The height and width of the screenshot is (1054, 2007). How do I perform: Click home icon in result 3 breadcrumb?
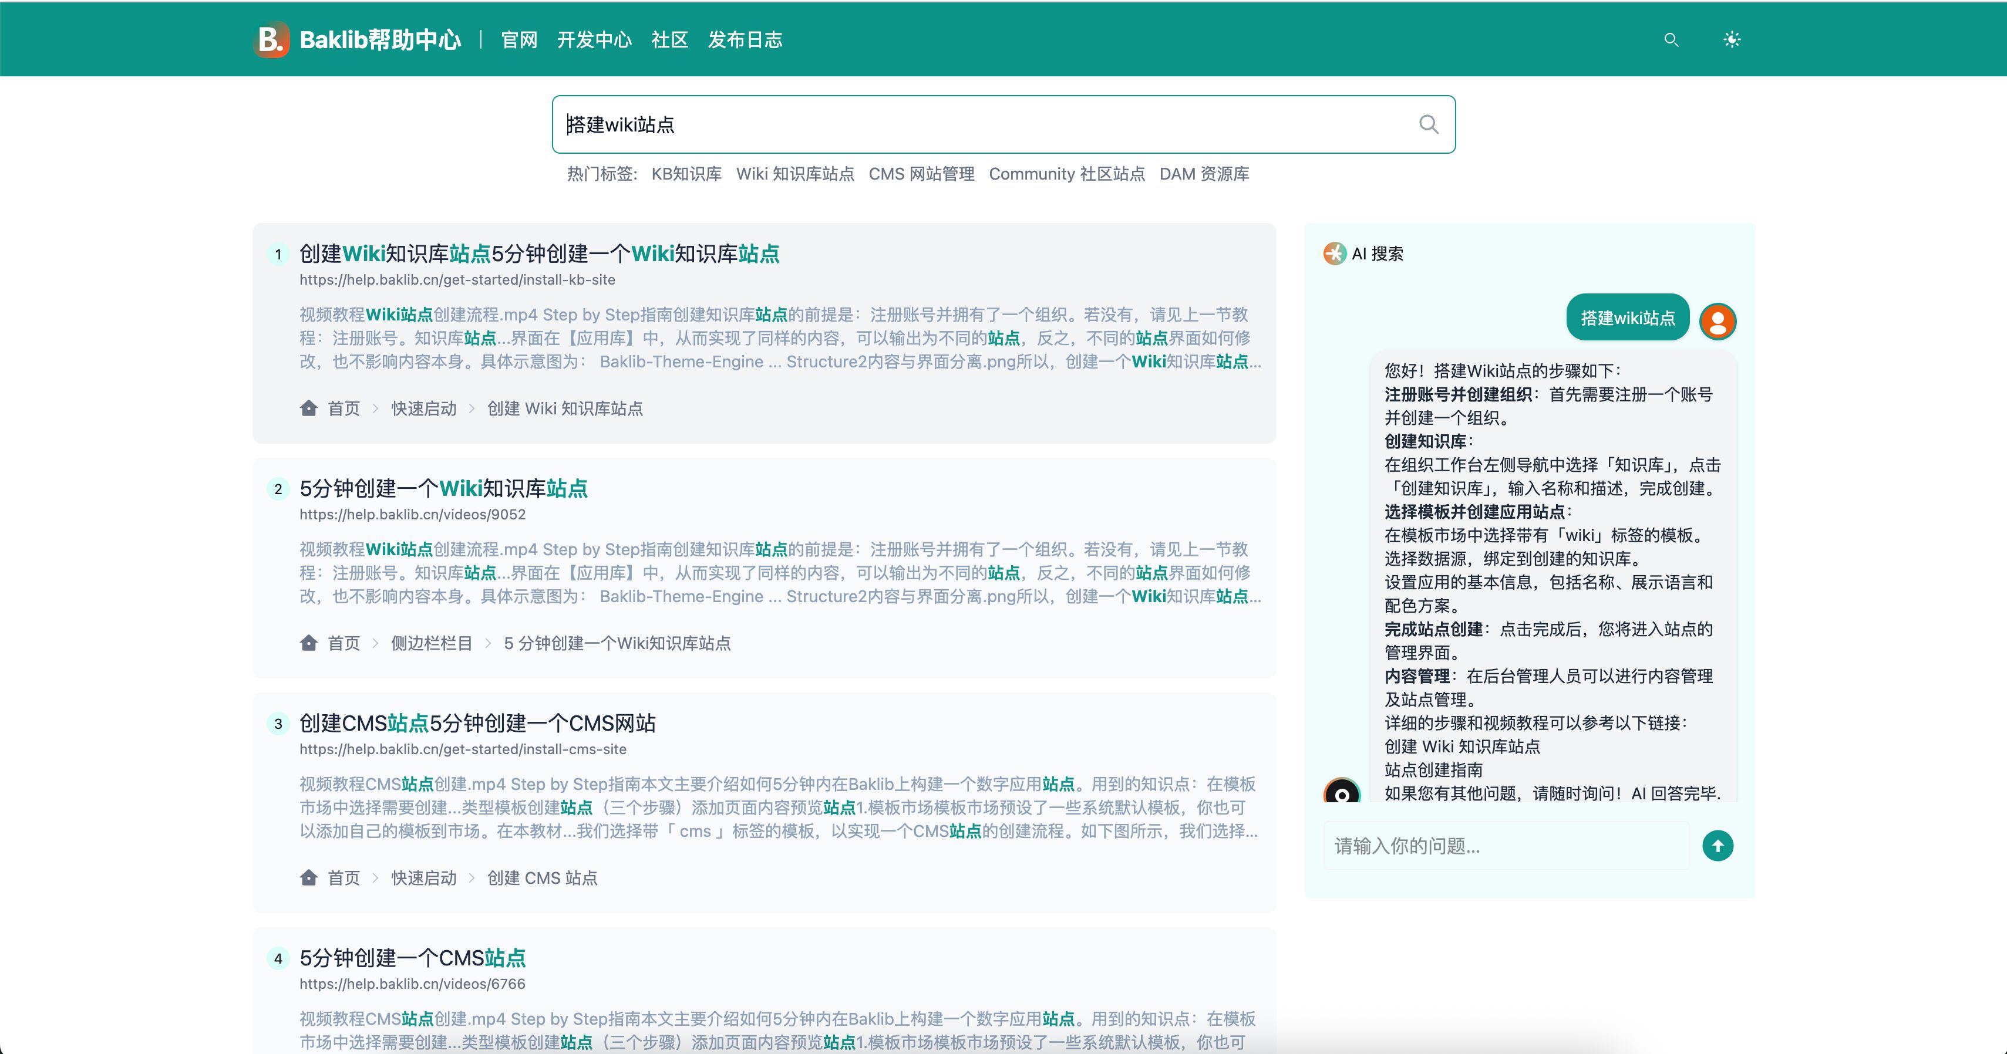coord(308,877)
